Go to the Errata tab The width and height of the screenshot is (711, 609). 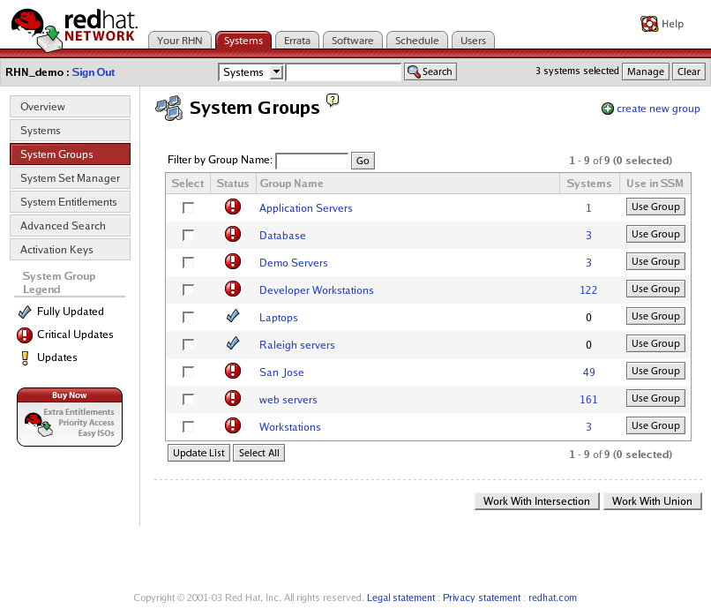coord(297,41)
